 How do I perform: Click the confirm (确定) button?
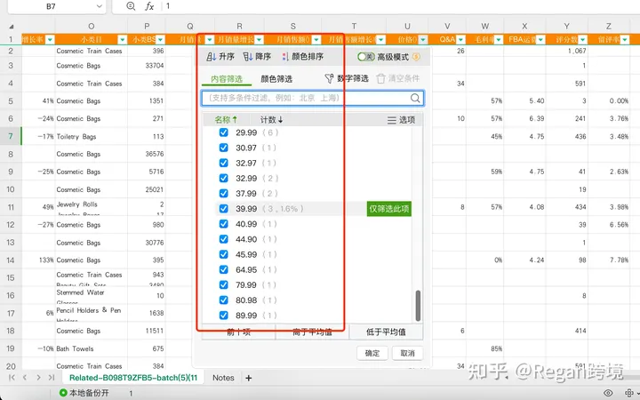pyautogui.click(x=372, y=353)
